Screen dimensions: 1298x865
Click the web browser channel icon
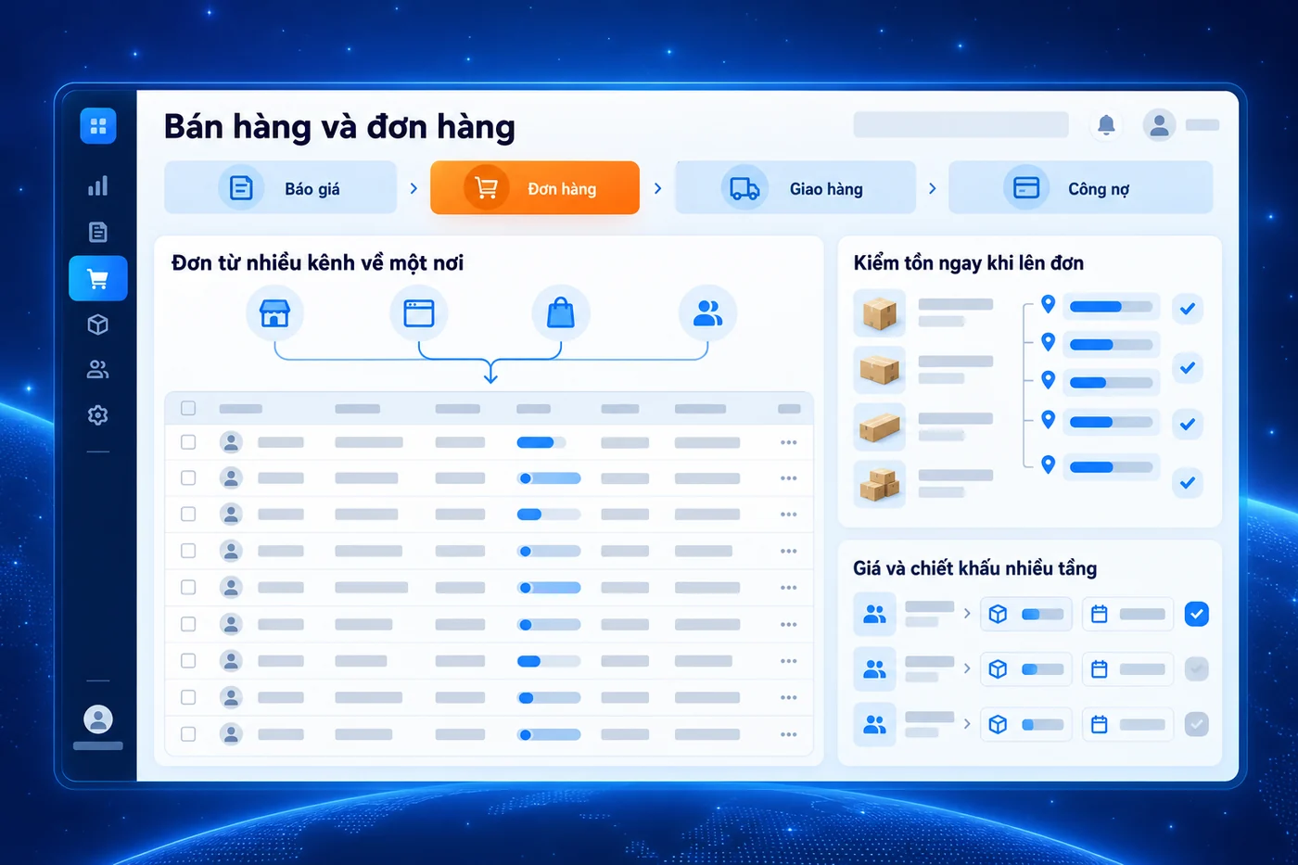point(419,313)
